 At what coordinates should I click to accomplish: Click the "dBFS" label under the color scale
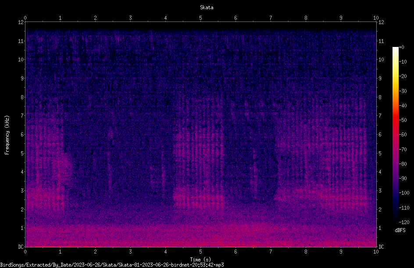[x=400, y=230]
